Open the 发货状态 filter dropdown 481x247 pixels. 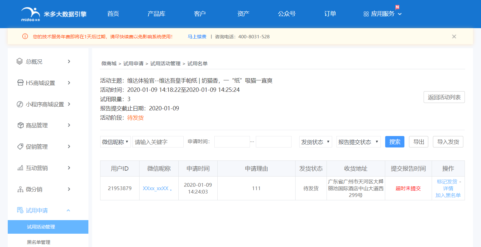click(315, 142)
